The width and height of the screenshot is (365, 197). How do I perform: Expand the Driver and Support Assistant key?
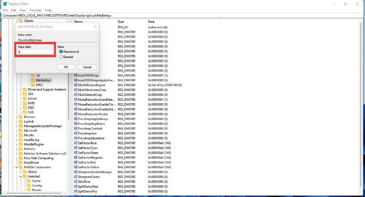21,89
